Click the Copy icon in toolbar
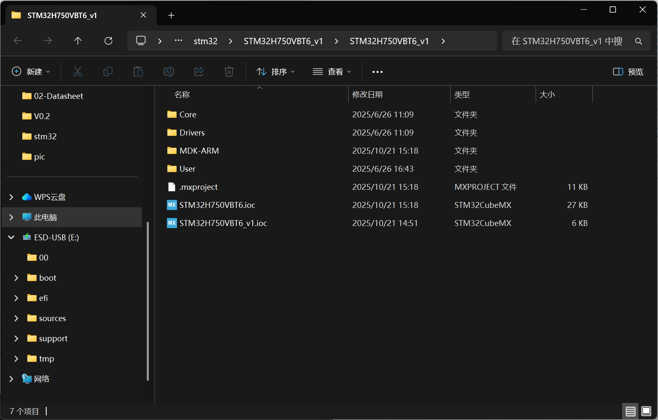The width and height of the screenshot is (658, 420). (108, 72)
